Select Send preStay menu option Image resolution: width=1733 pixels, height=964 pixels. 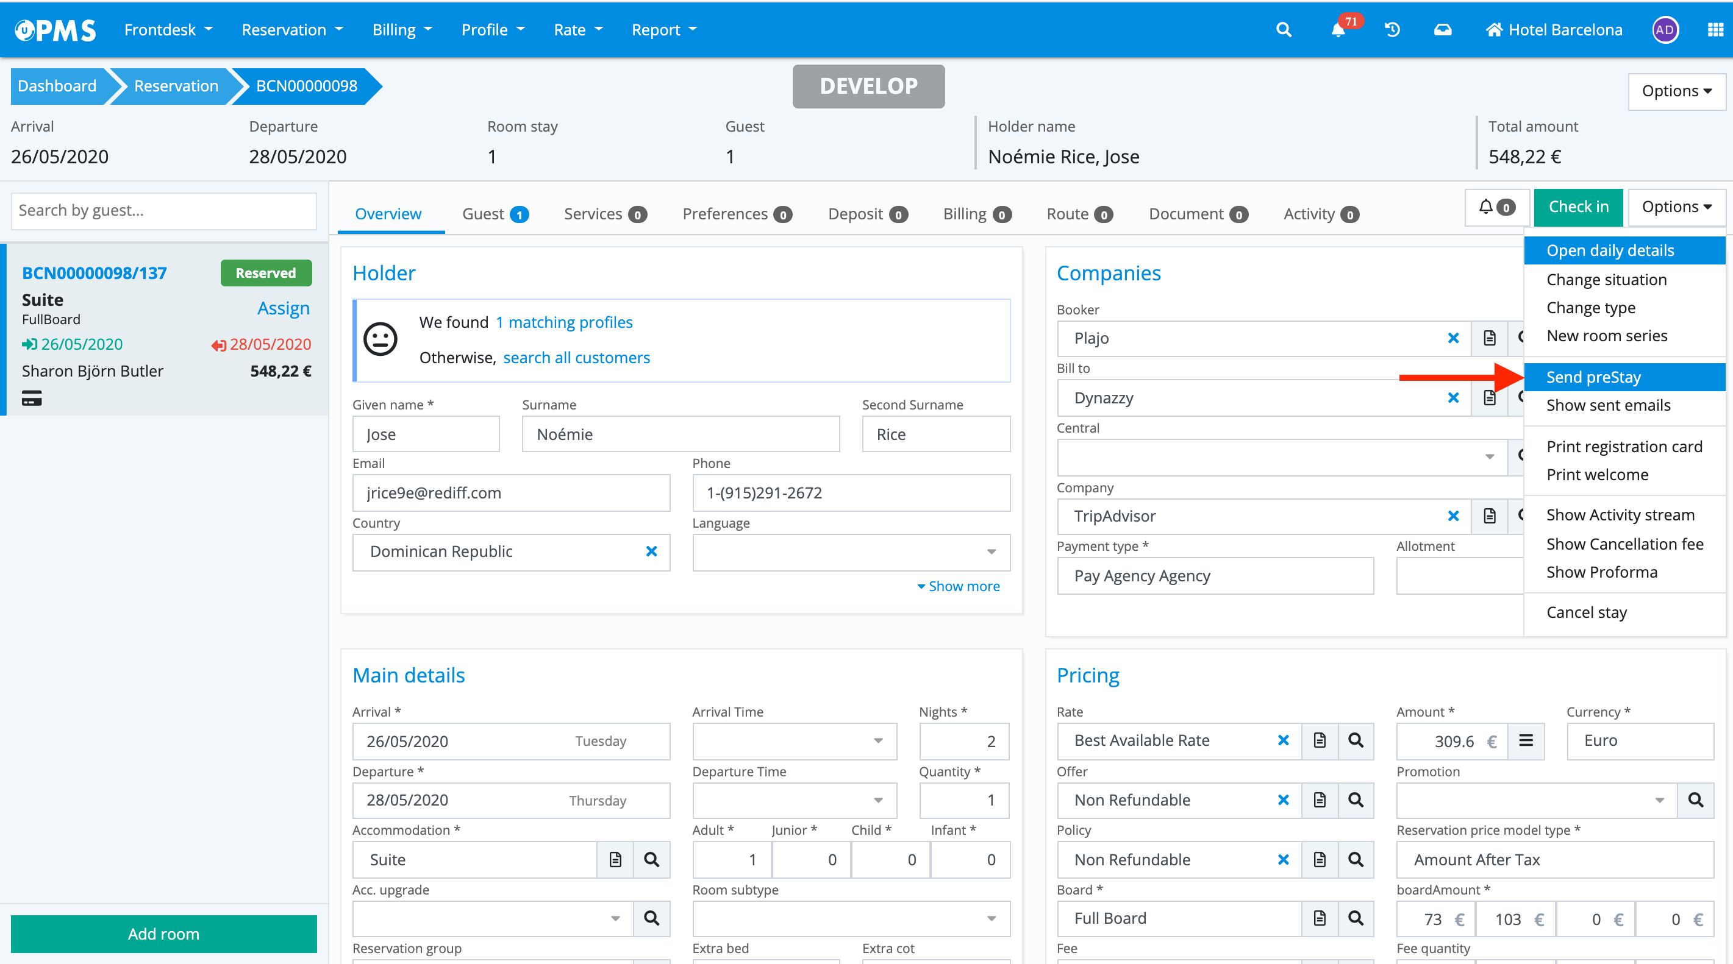tap(1593, 377)
